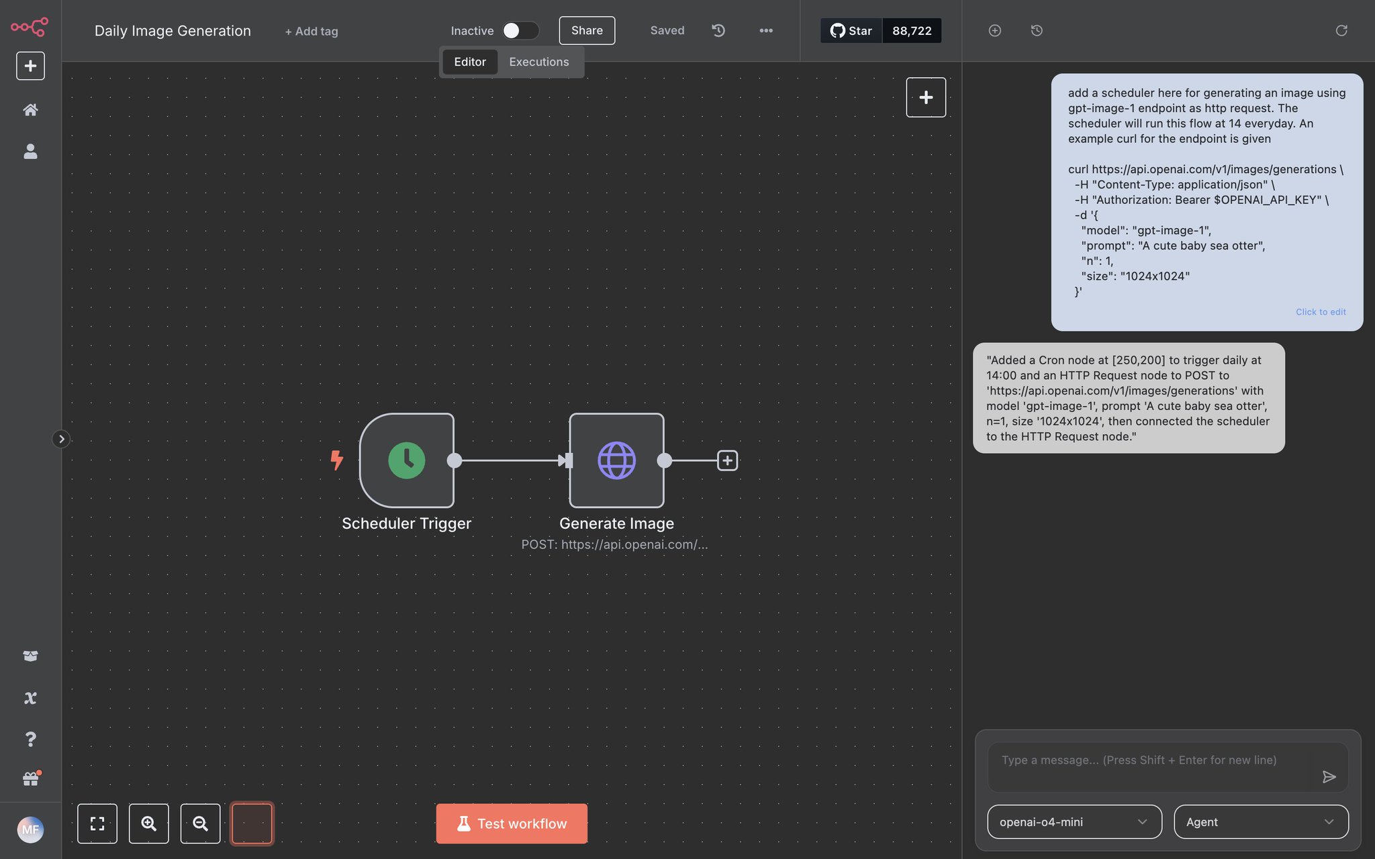Click the plus connector after Generate Image
Viewport: 1375px width, 859px height.
[728, 460]
